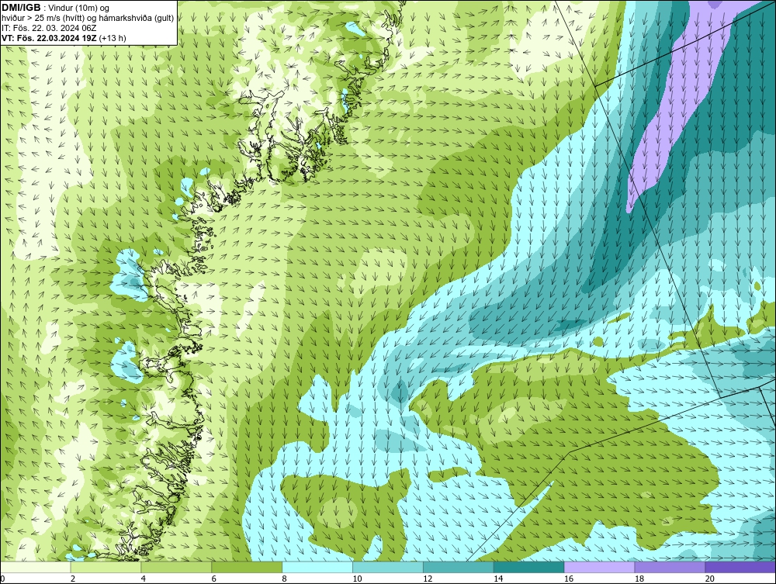
Task: Click the legend scale label '6'
Action: tap(214, 579)
